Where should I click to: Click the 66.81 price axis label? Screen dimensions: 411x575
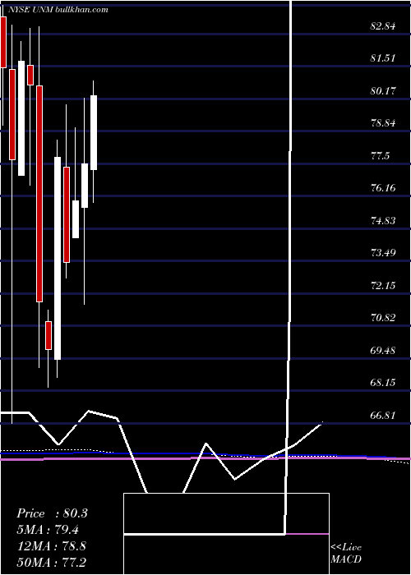(383, 416)
